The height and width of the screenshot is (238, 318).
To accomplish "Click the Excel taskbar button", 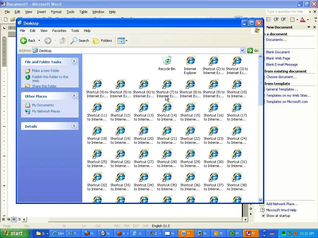I will click(x=234, y=233).
